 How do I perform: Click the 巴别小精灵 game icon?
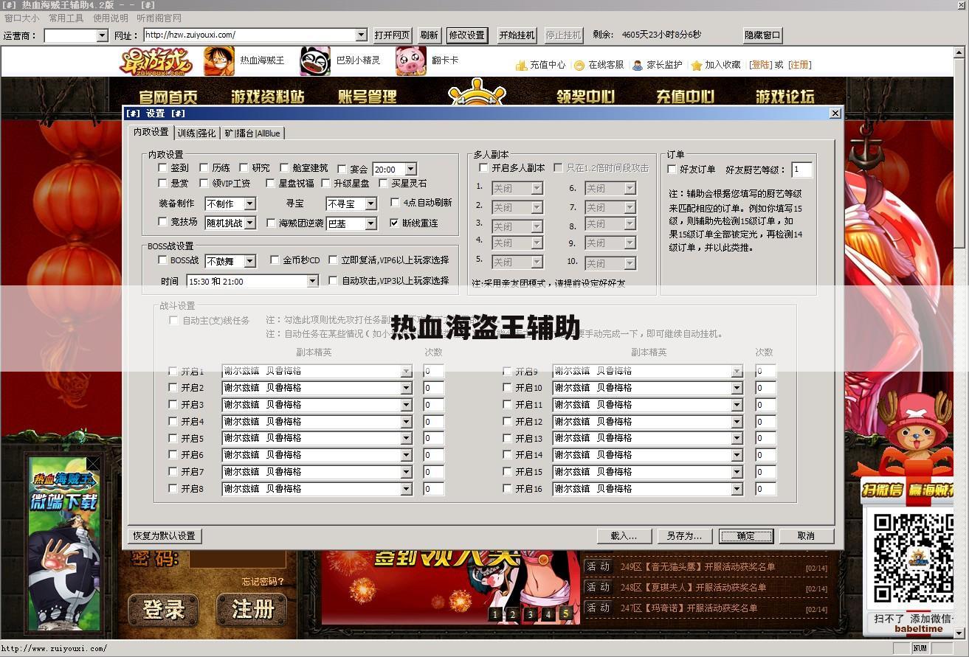[x=315, y=61]
